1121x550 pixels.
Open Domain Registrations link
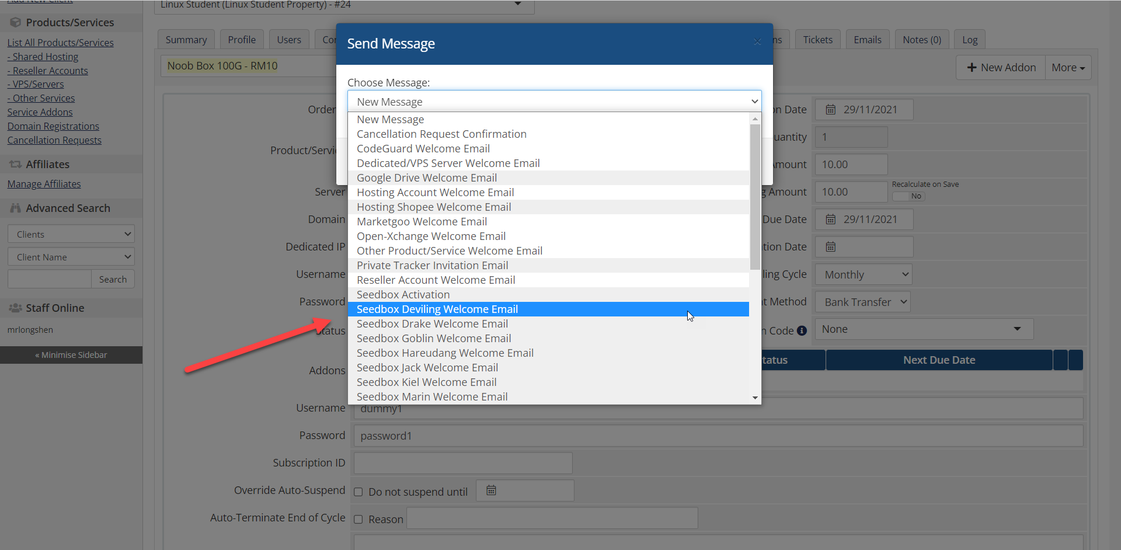pos(53,126)
